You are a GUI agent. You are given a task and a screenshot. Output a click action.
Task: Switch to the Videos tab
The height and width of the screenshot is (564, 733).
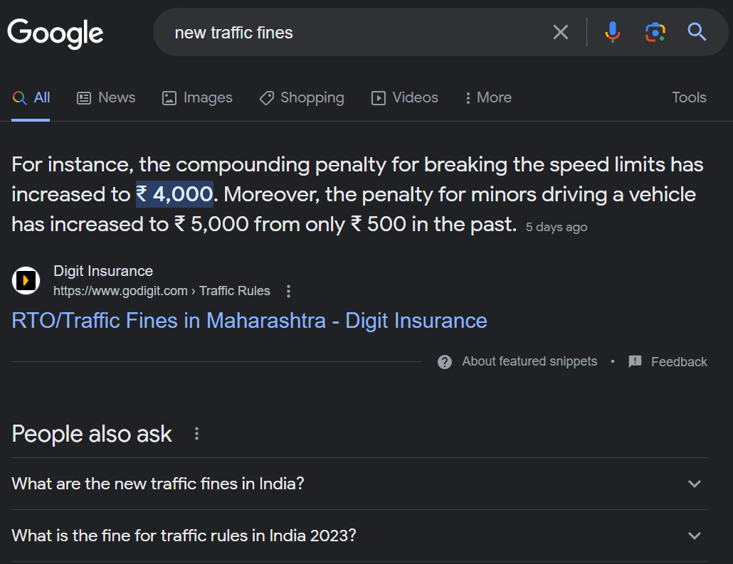(405, 97)
